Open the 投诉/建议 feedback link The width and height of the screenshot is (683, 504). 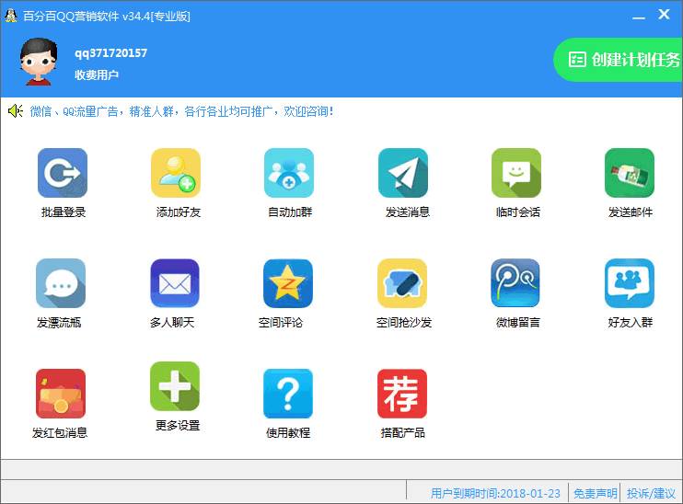click(651, 493)
